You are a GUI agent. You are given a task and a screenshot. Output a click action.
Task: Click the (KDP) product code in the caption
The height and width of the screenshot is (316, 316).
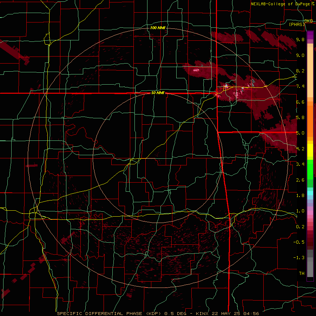click(153, 314)
